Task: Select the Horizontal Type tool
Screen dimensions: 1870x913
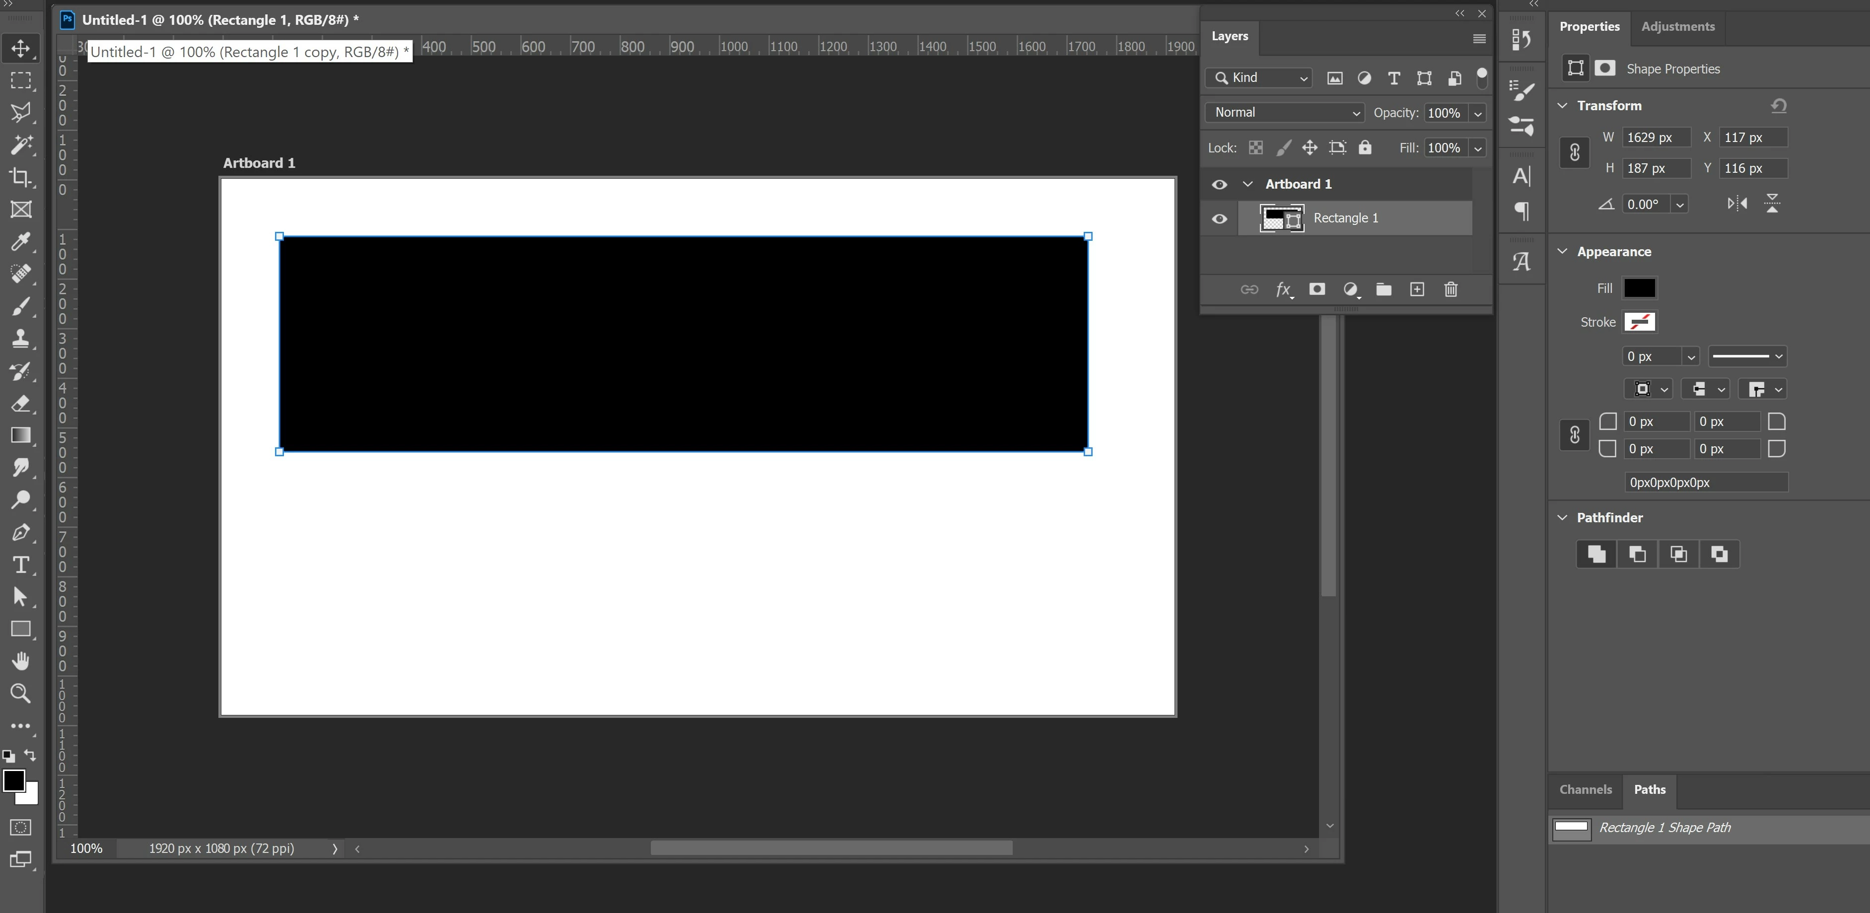Action: click(x=20, y=564)
